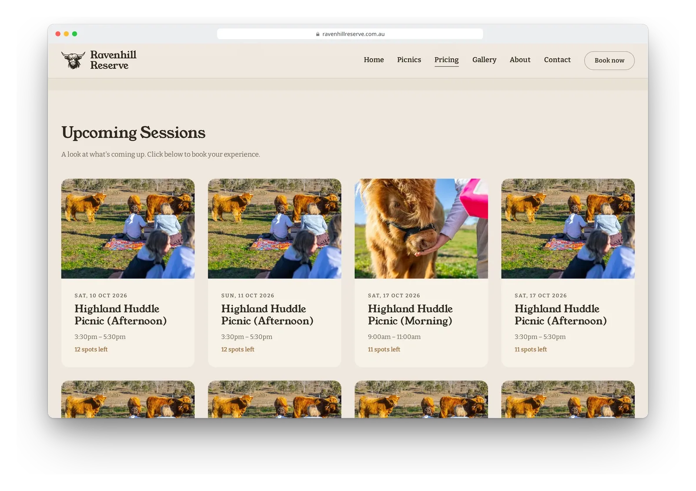
Task: Click 12 spots left under Sun 11 Oct
Action: pos(238,349)
